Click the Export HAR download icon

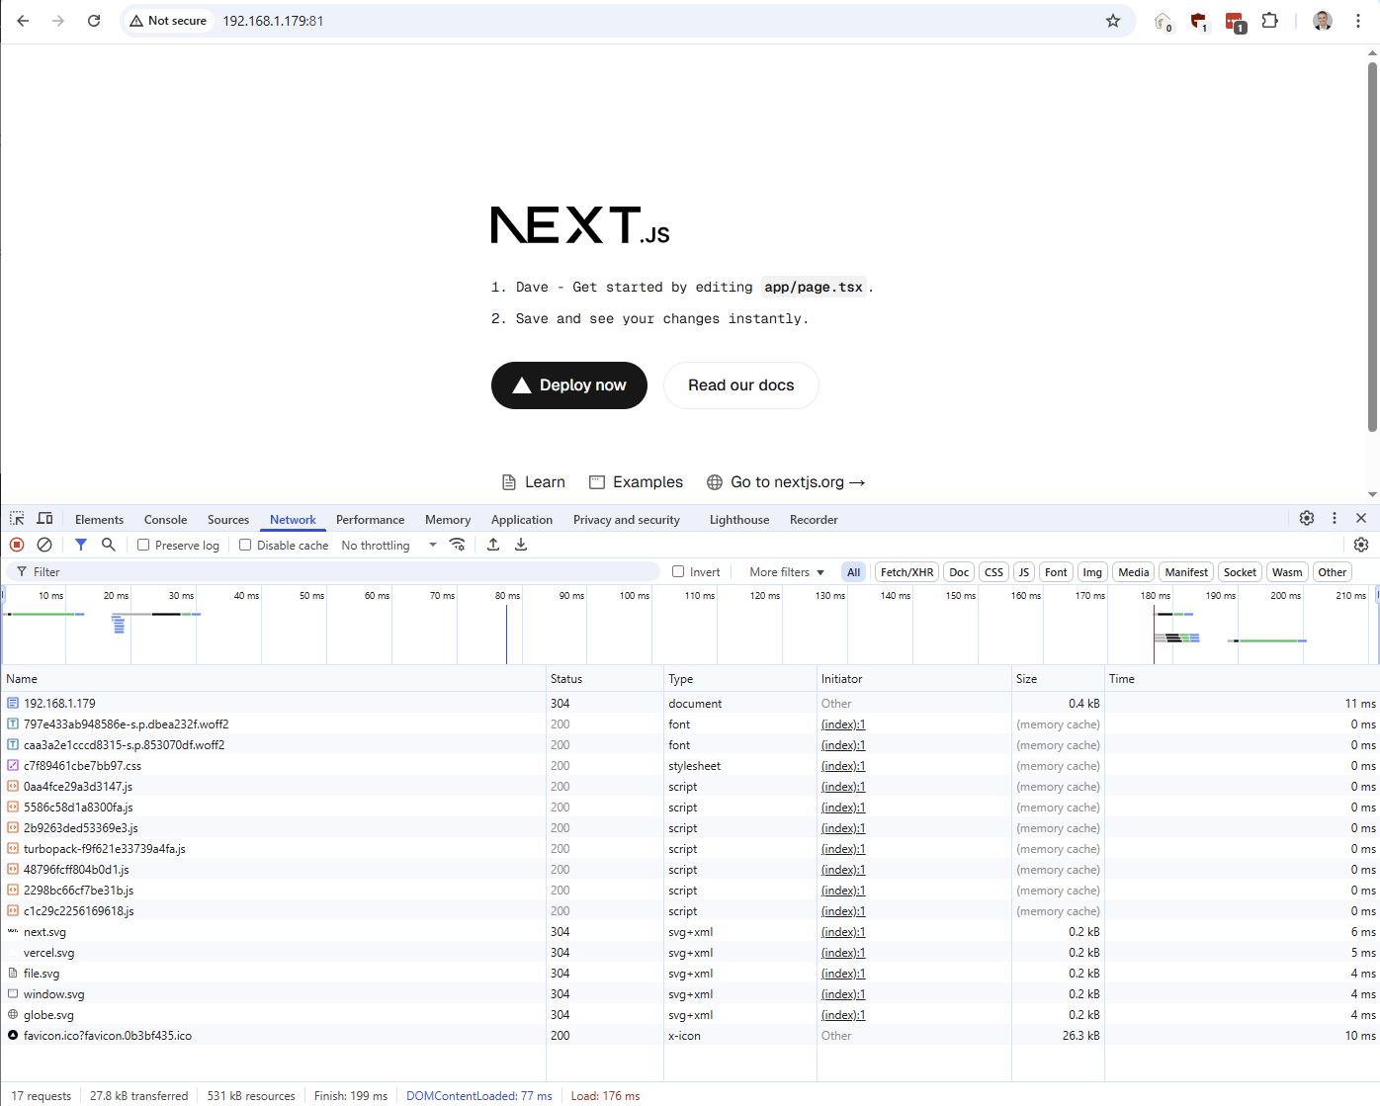(521, 545)
